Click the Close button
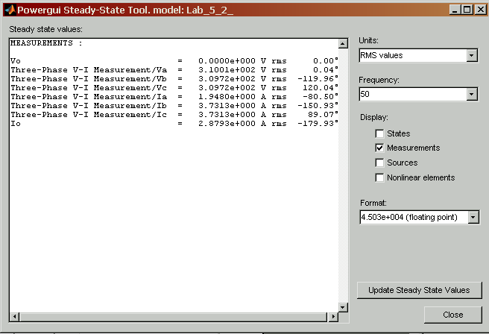This screenshot has width=489, height=334. 452,315
